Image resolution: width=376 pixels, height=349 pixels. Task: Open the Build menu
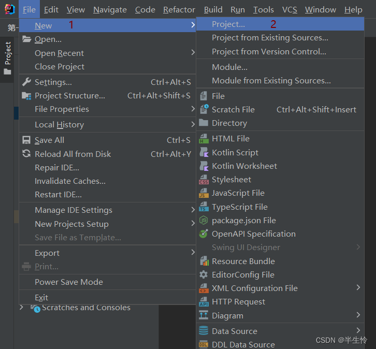pyautogui.click(x=213, y=10)
